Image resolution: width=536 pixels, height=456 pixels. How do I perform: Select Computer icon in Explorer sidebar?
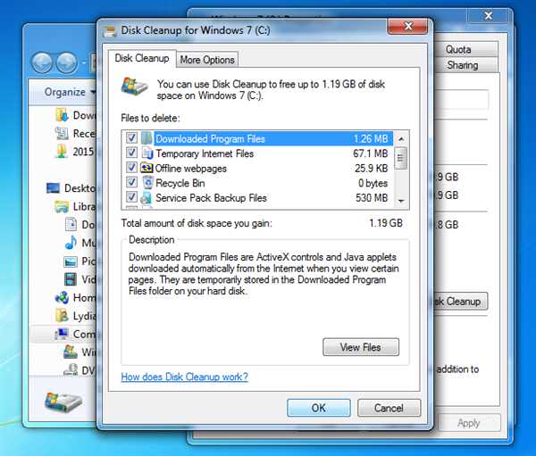[62, 334]
